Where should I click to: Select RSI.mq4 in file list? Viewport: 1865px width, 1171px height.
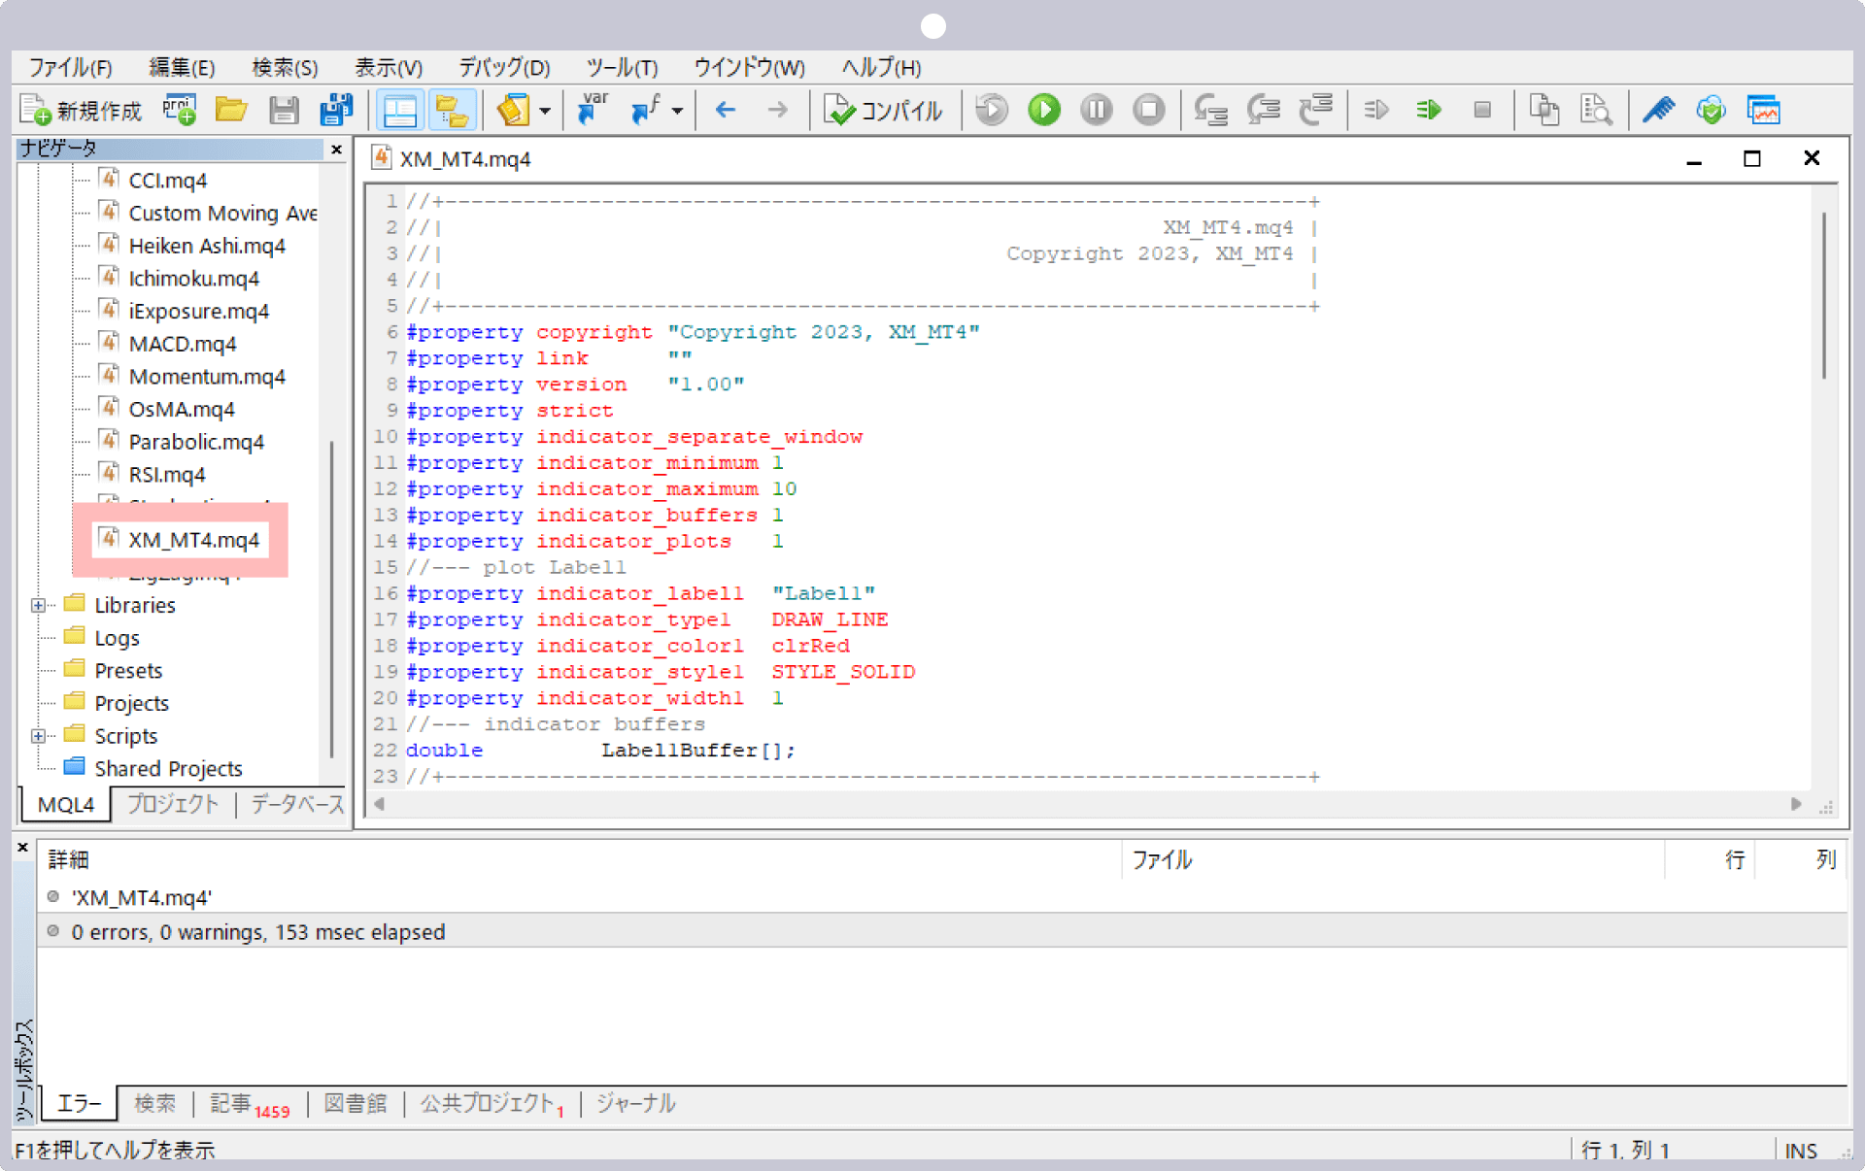tap(167, 475)
